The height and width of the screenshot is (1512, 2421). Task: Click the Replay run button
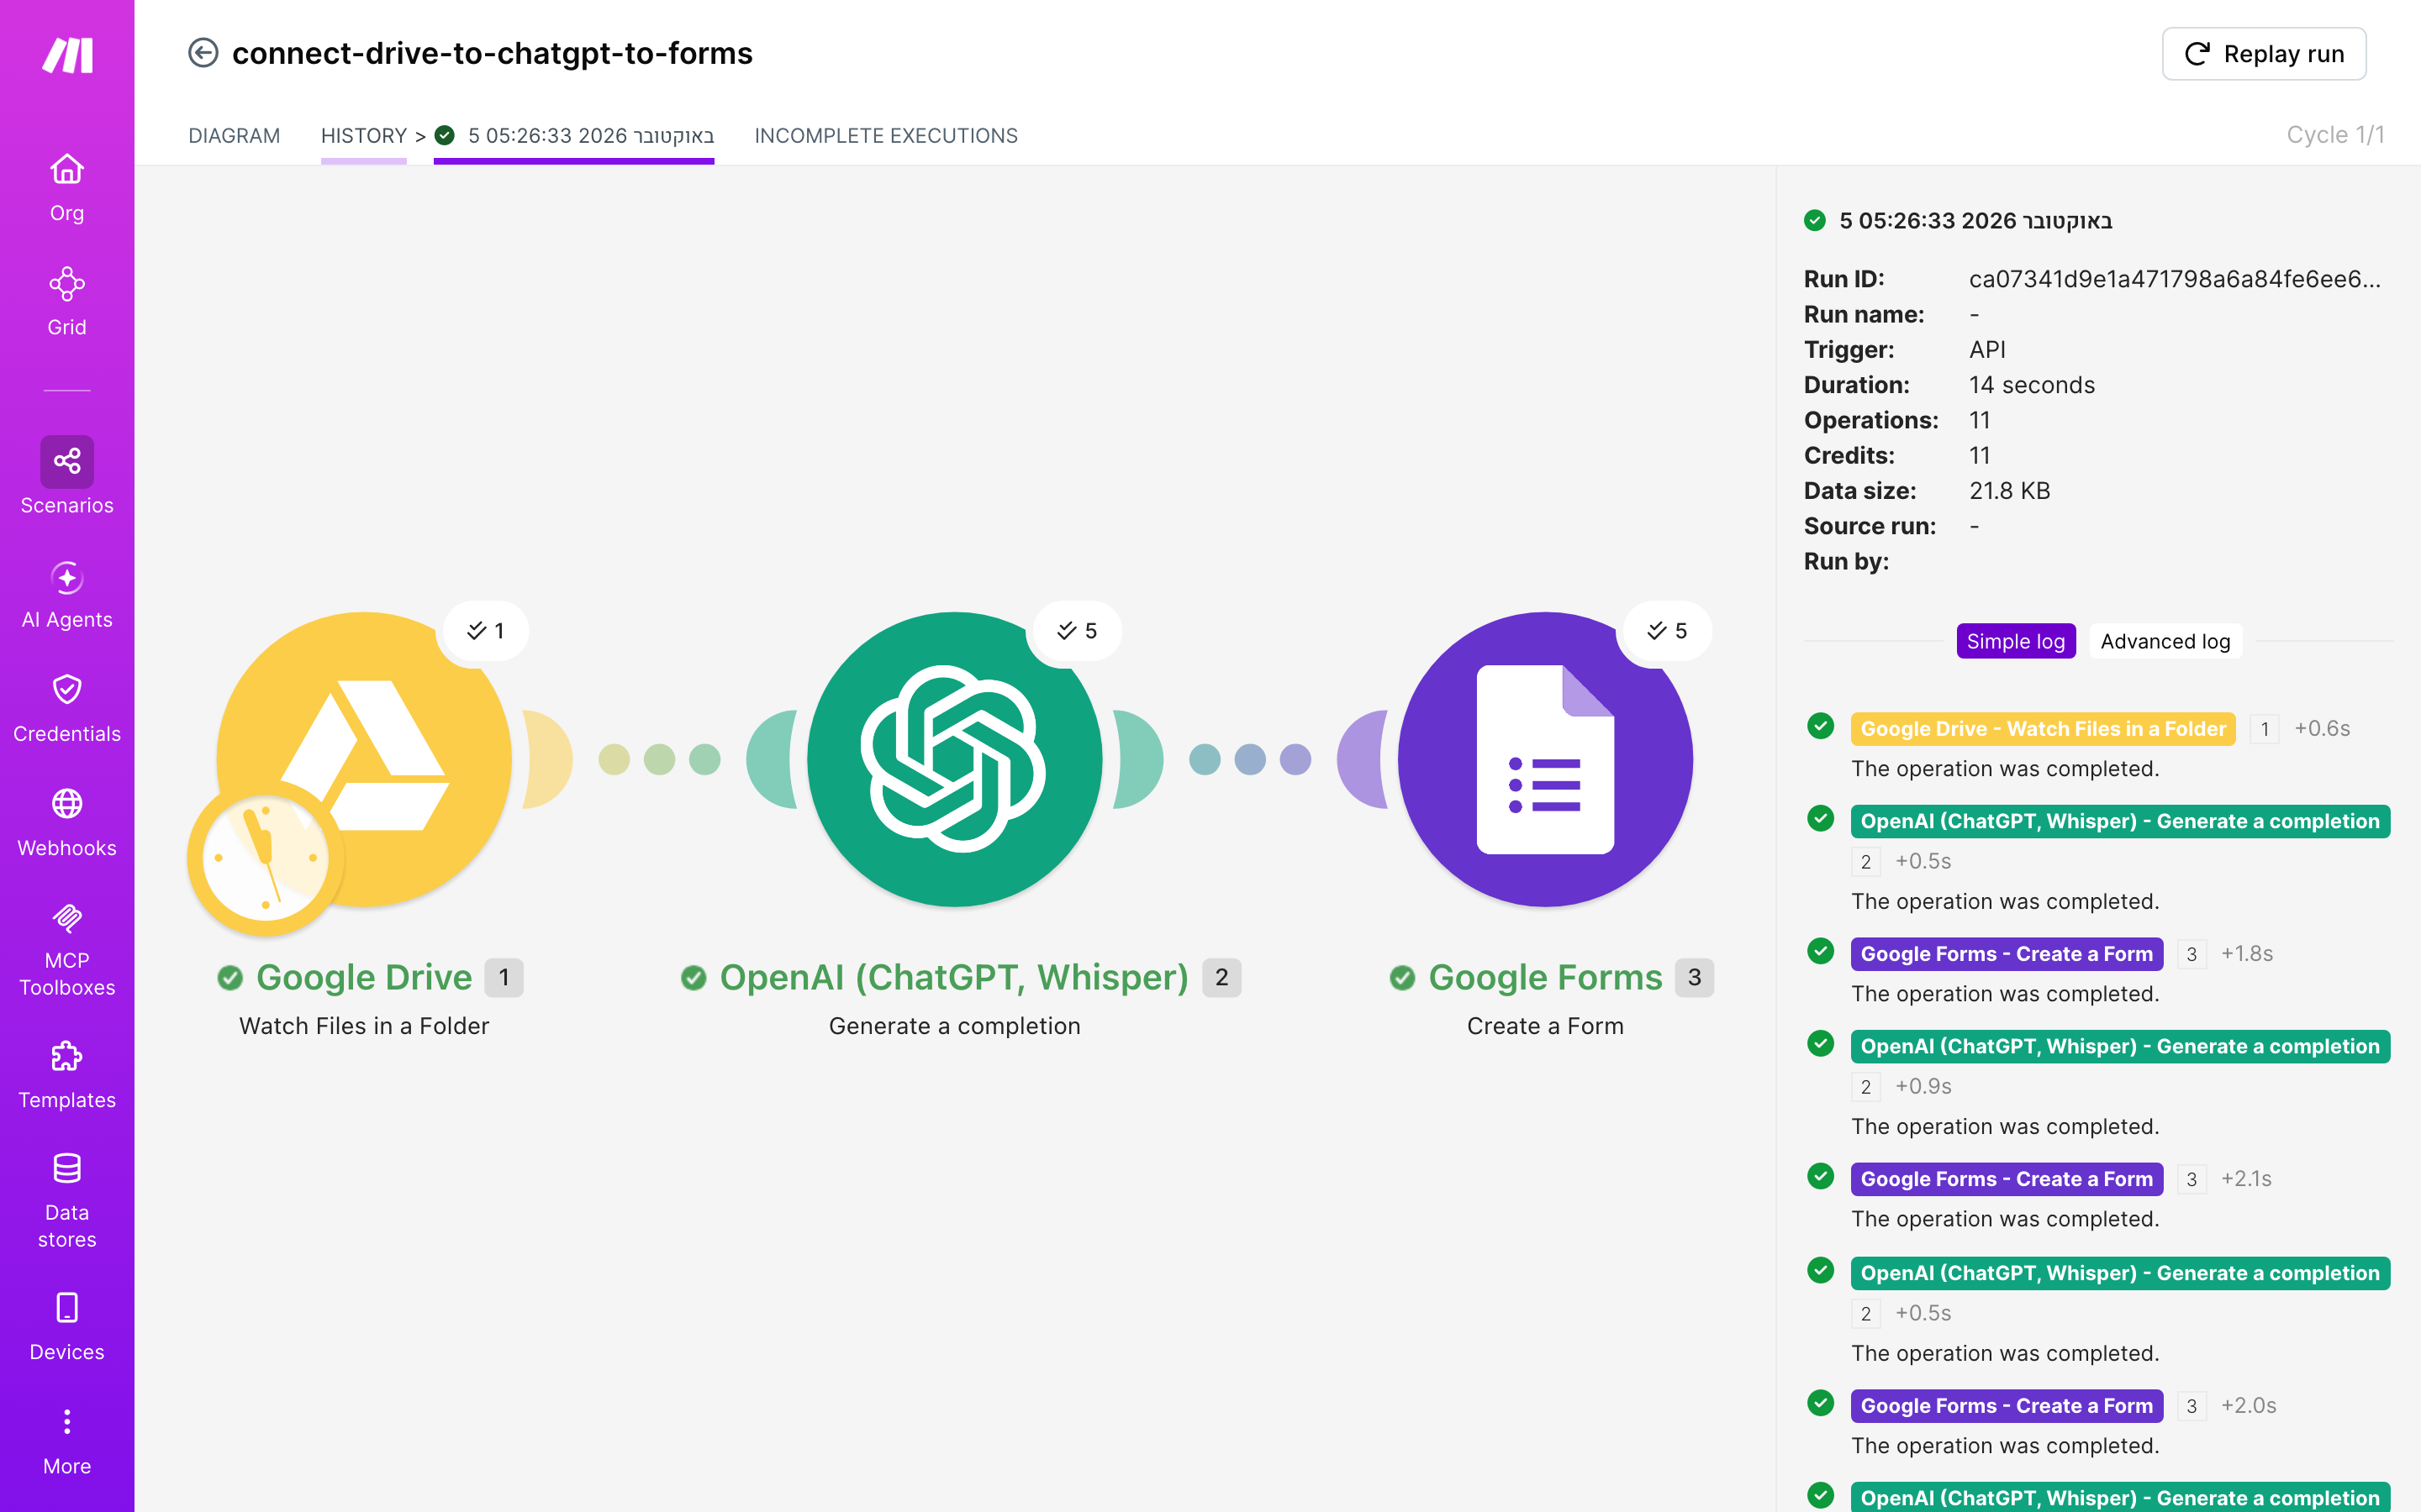[2264, 54]
